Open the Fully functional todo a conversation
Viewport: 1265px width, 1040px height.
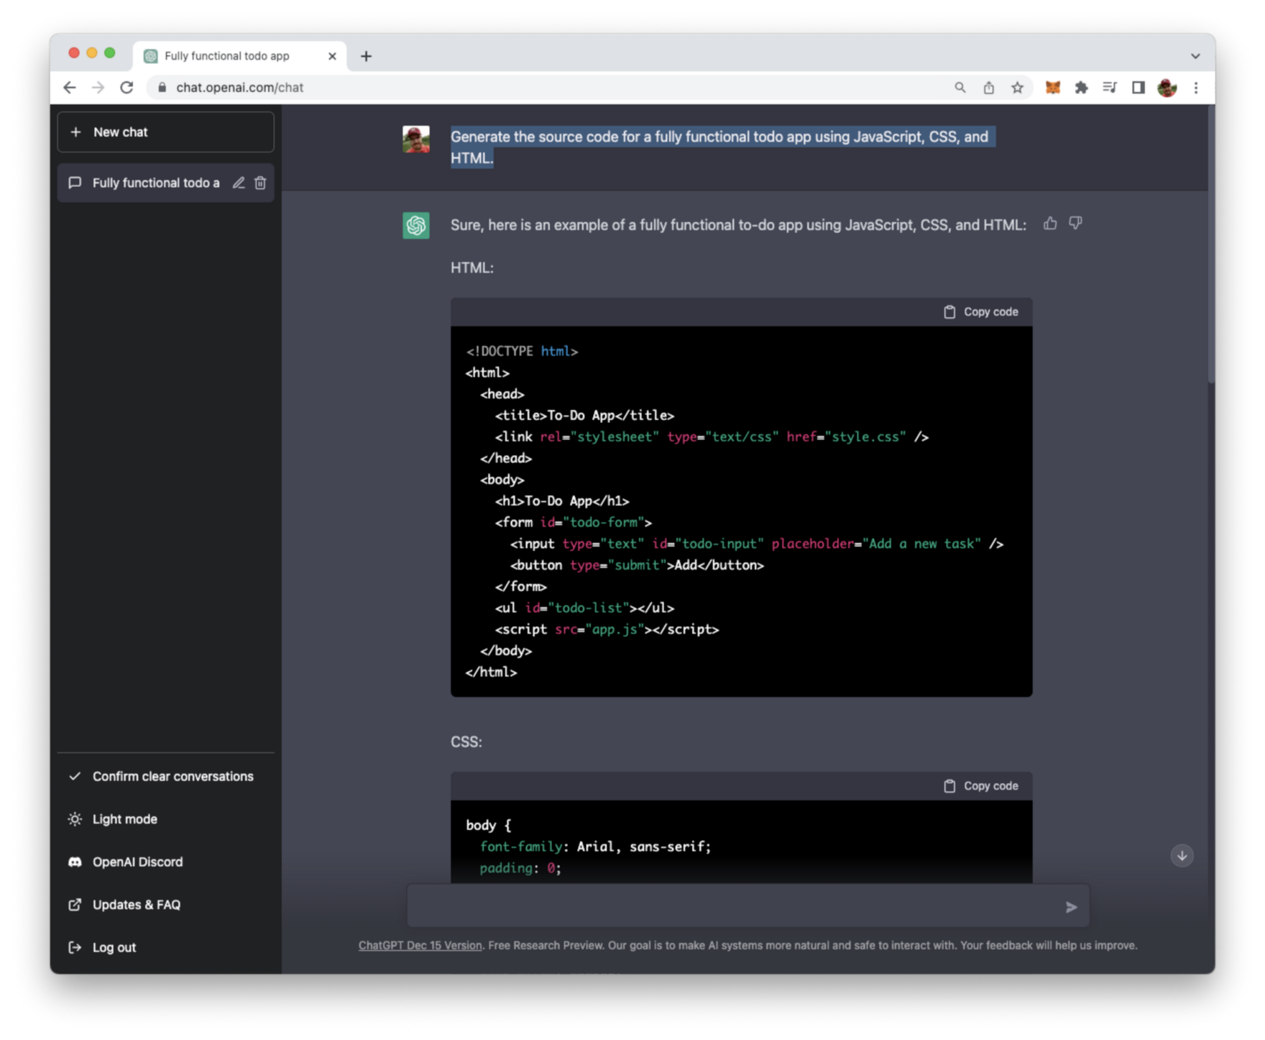[156, 183]
